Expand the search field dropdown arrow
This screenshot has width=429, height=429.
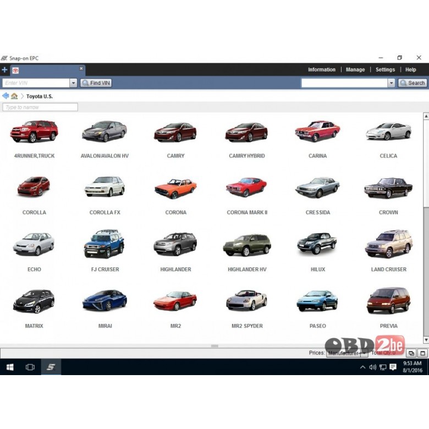391,83
